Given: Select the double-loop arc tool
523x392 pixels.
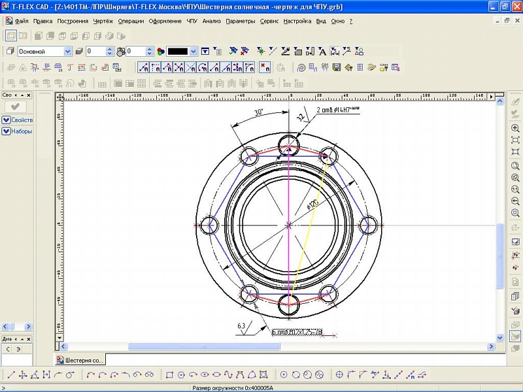Looking at the screenshot, I should point(149,374).
